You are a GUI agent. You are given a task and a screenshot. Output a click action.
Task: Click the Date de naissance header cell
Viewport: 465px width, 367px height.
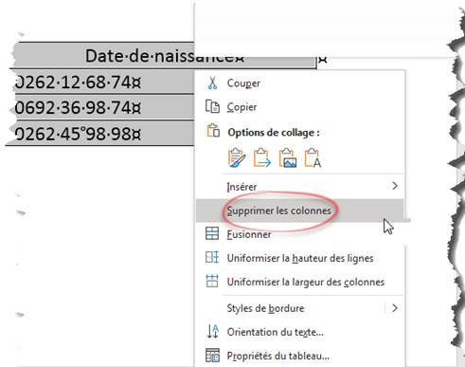164,56
